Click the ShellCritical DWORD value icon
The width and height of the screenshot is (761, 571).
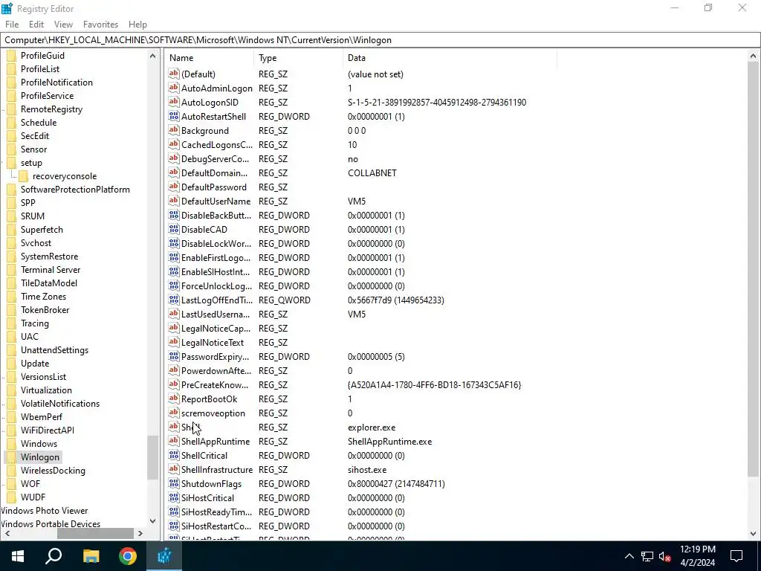[174, 455]
